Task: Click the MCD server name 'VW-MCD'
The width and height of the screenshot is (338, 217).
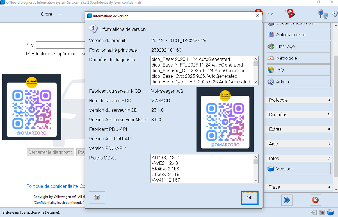Action: pos(161,100)
